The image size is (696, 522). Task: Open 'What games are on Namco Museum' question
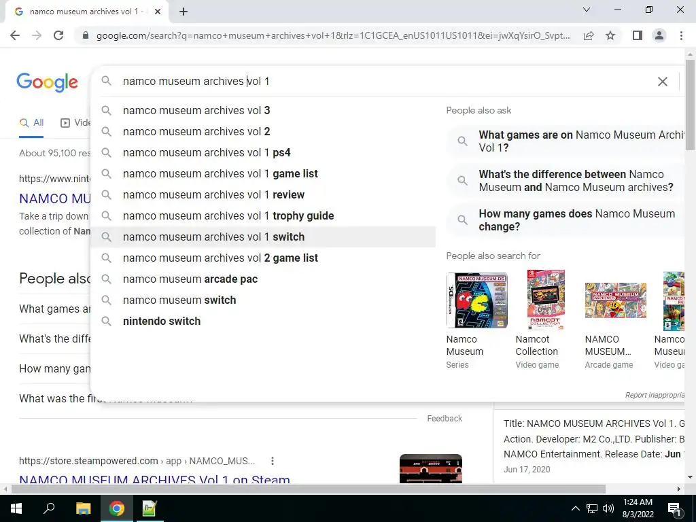(x=566, y=141)
